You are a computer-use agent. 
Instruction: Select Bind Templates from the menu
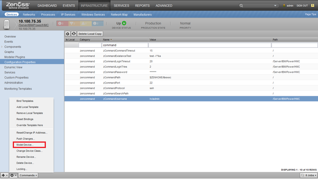pyautogui.click(x=25, y=101)
